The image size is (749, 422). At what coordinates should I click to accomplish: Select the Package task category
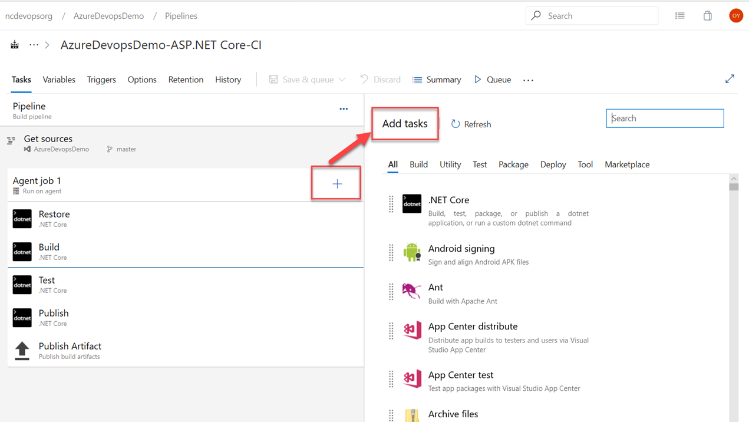pyautogui.click(x=513, y=164)
